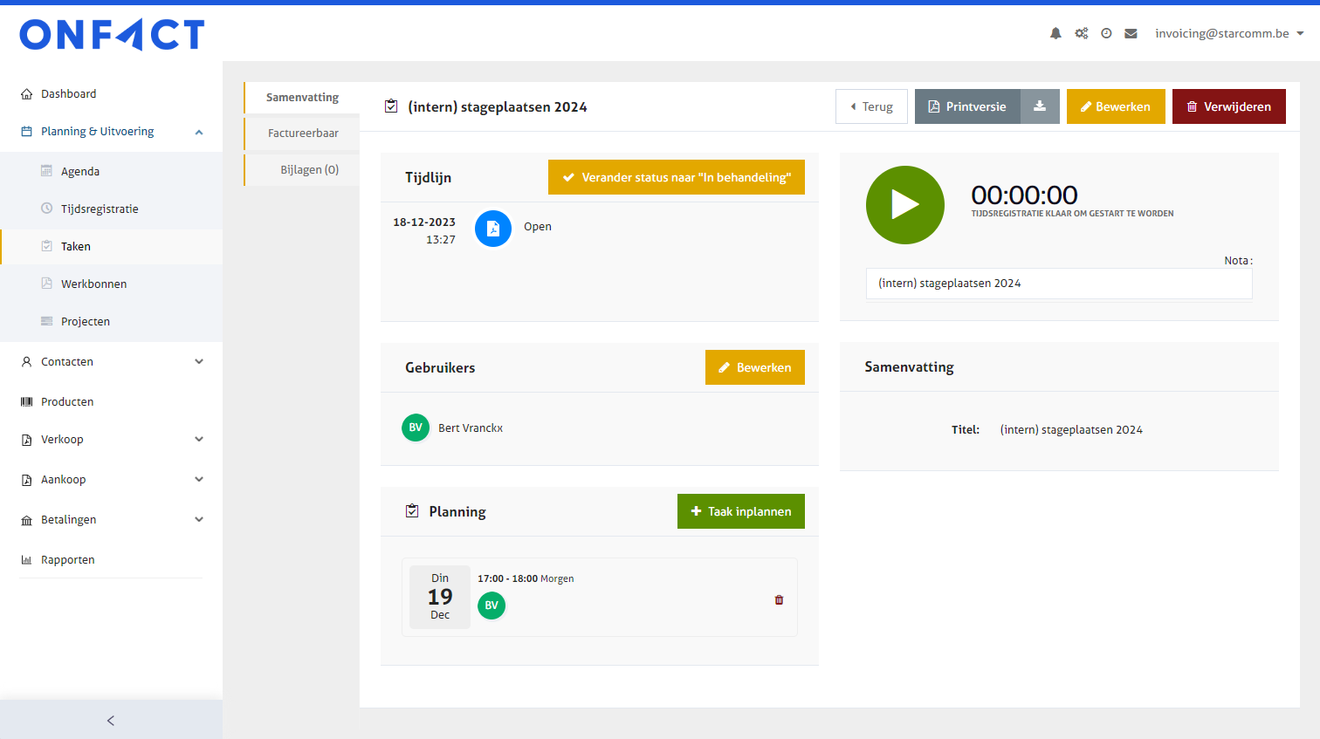This screenshot has height=739, width=1320.
Task: Click the red Verwijderen button
Action: pyautogui.click(x=1228, y=106)
